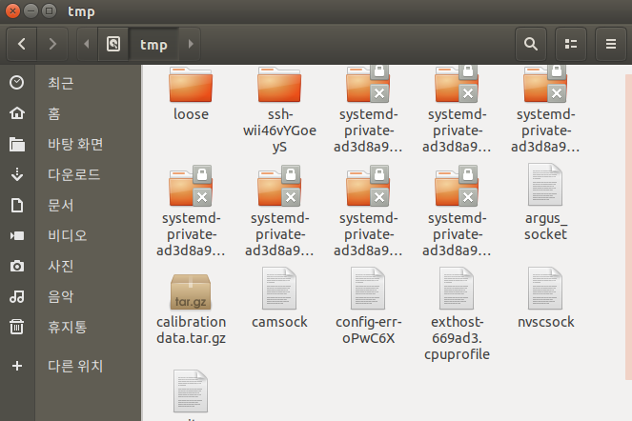632x421 pixels.
Task: Select locked systemd-private folder above config-err file
Action: 368,186
